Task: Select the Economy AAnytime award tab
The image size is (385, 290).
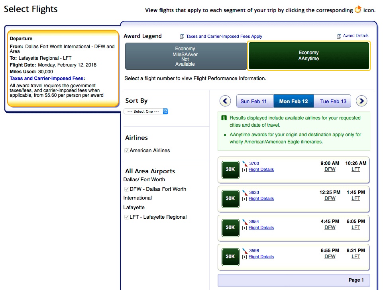Action: 308,56
